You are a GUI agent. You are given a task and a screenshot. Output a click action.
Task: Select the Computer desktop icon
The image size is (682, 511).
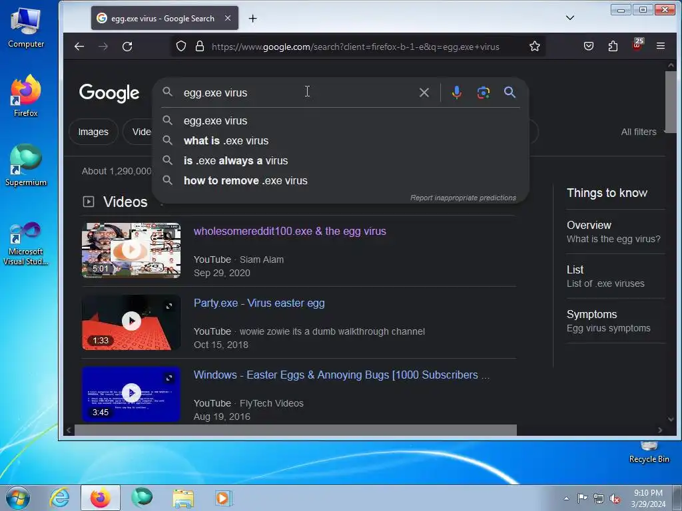click(x=26, y=28)
